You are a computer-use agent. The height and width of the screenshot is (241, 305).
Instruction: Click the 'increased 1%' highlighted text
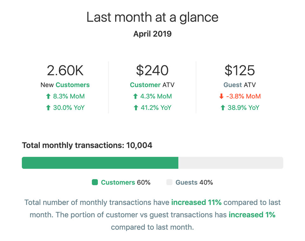click(x=252, y=215)
